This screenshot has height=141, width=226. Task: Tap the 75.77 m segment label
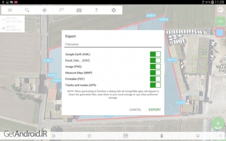pos(172,60)
